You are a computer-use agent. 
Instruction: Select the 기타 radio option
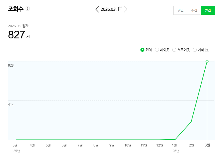tap(195, 50)
